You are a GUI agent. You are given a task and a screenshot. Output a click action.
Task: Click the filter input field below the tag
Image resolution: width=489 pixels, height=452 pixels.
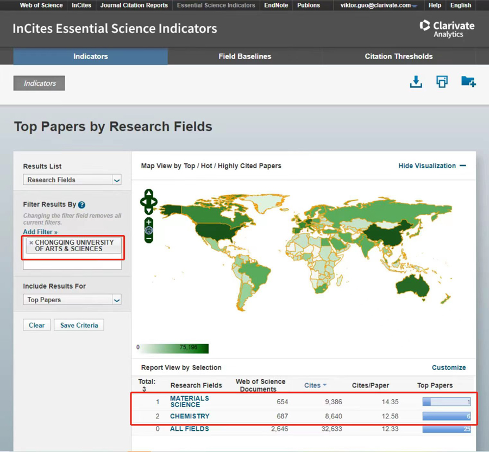tap(72, 265)
